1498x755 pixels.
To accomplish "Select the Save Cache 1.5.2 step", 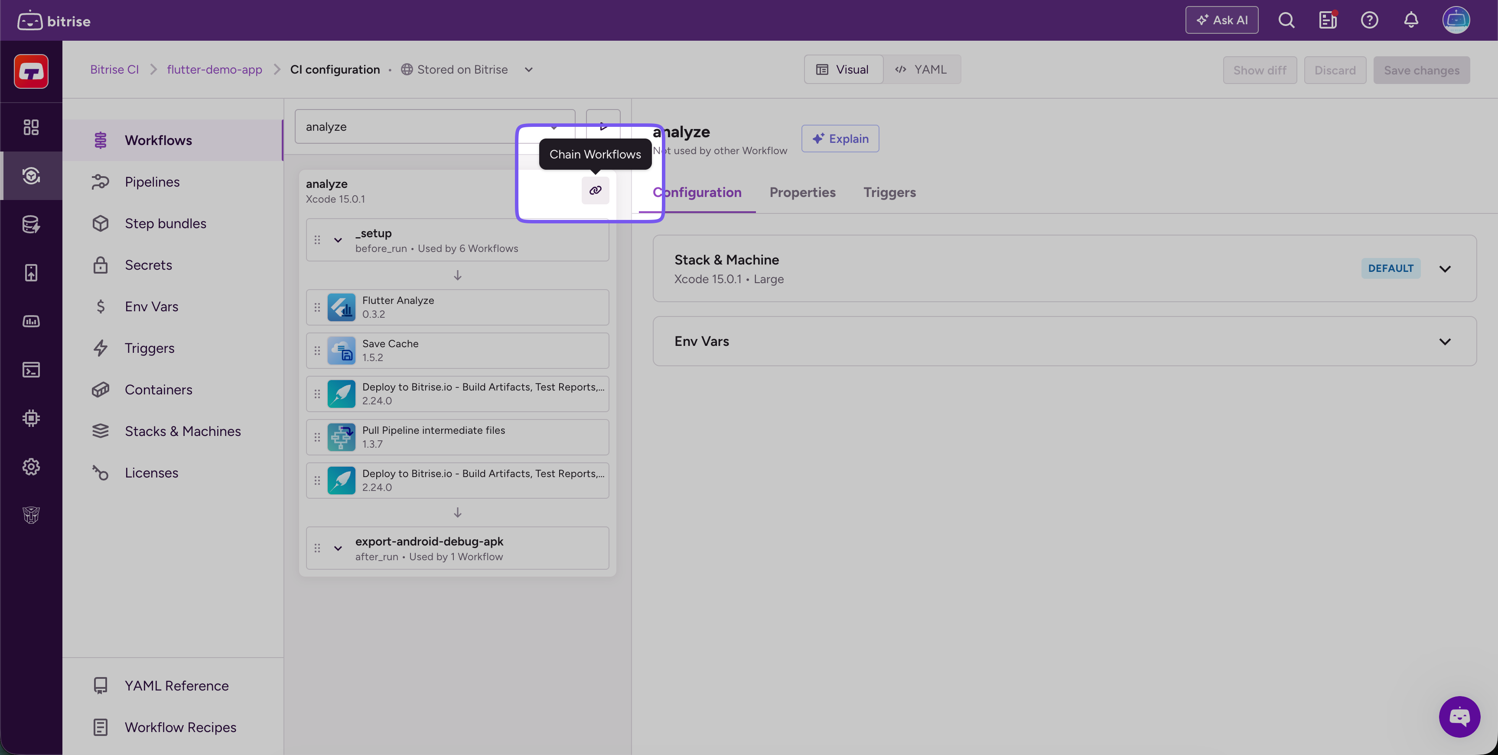I will tap(457, 351).
